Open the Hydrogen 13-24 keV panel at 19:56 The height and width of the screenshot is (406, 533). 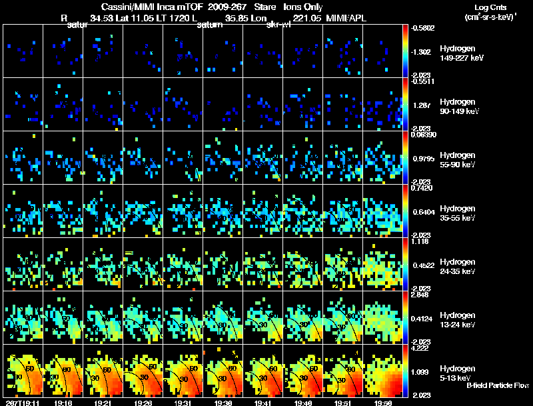(382, 318)
